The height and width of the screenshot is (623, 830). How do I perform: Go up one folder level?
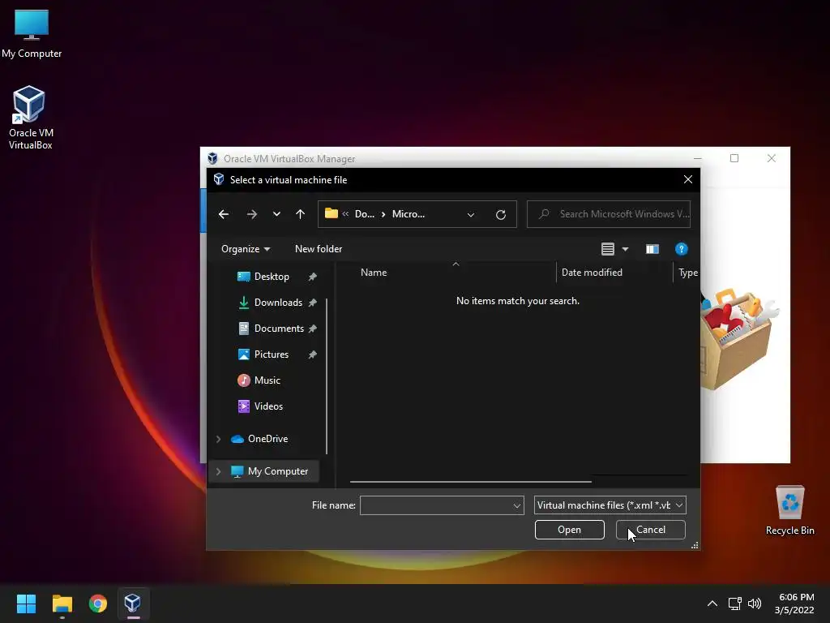[300, 214]
